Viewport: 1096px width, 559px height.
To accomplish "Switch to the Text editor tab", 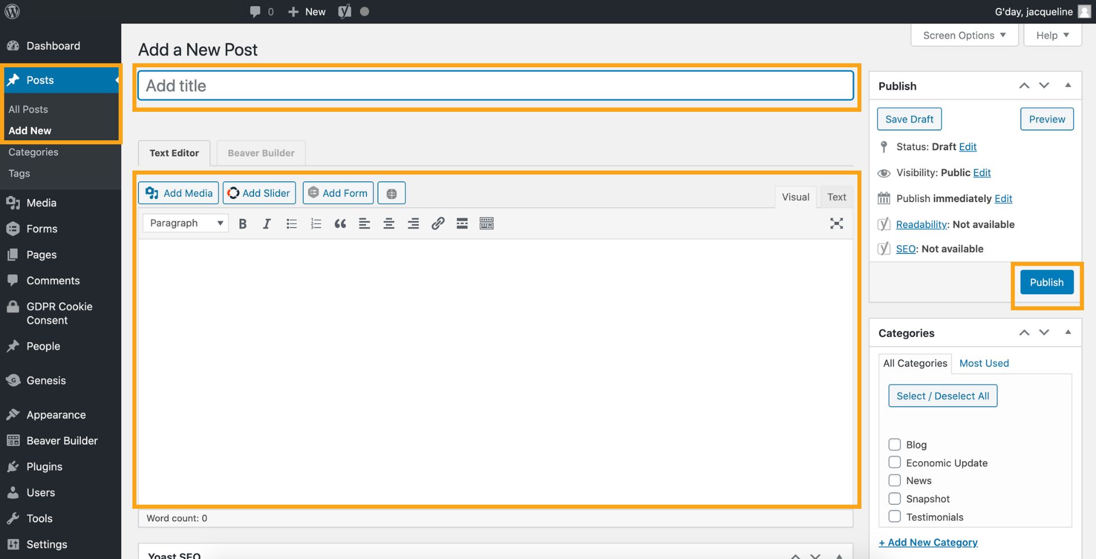I will click(x=836, y=197).
